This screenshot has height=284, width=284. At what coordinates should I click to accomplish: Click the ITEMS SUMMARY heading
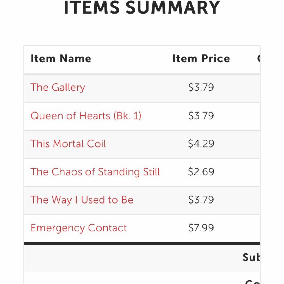[x=142, y=8]
